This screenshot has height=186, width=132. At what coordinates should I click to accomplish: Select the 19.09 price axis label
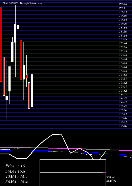click(123, 24)
